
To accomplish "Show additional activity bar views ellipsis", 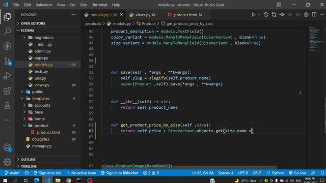I will pyautogui.click(x=7, y=120).
